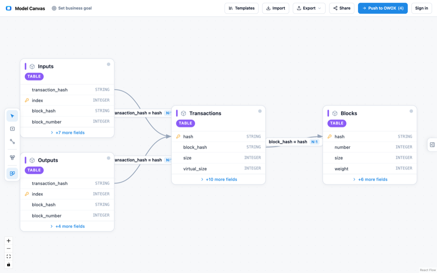Open the right side panel toggle
The height and width of the screenshot is (273, 437).
432,145
